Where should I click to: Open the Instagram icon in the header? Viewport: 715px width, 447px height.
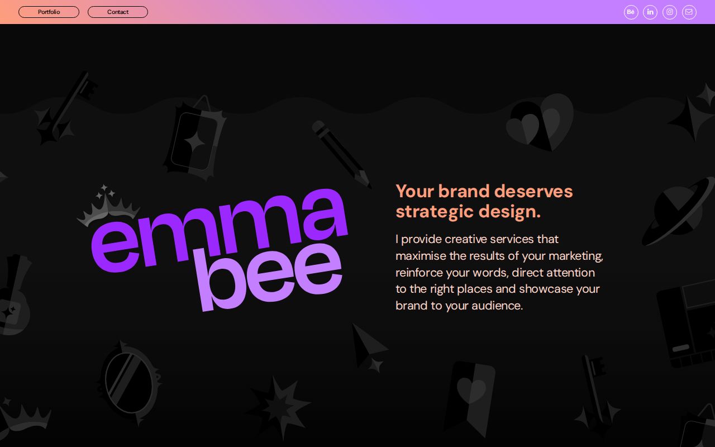click(670, 12)
